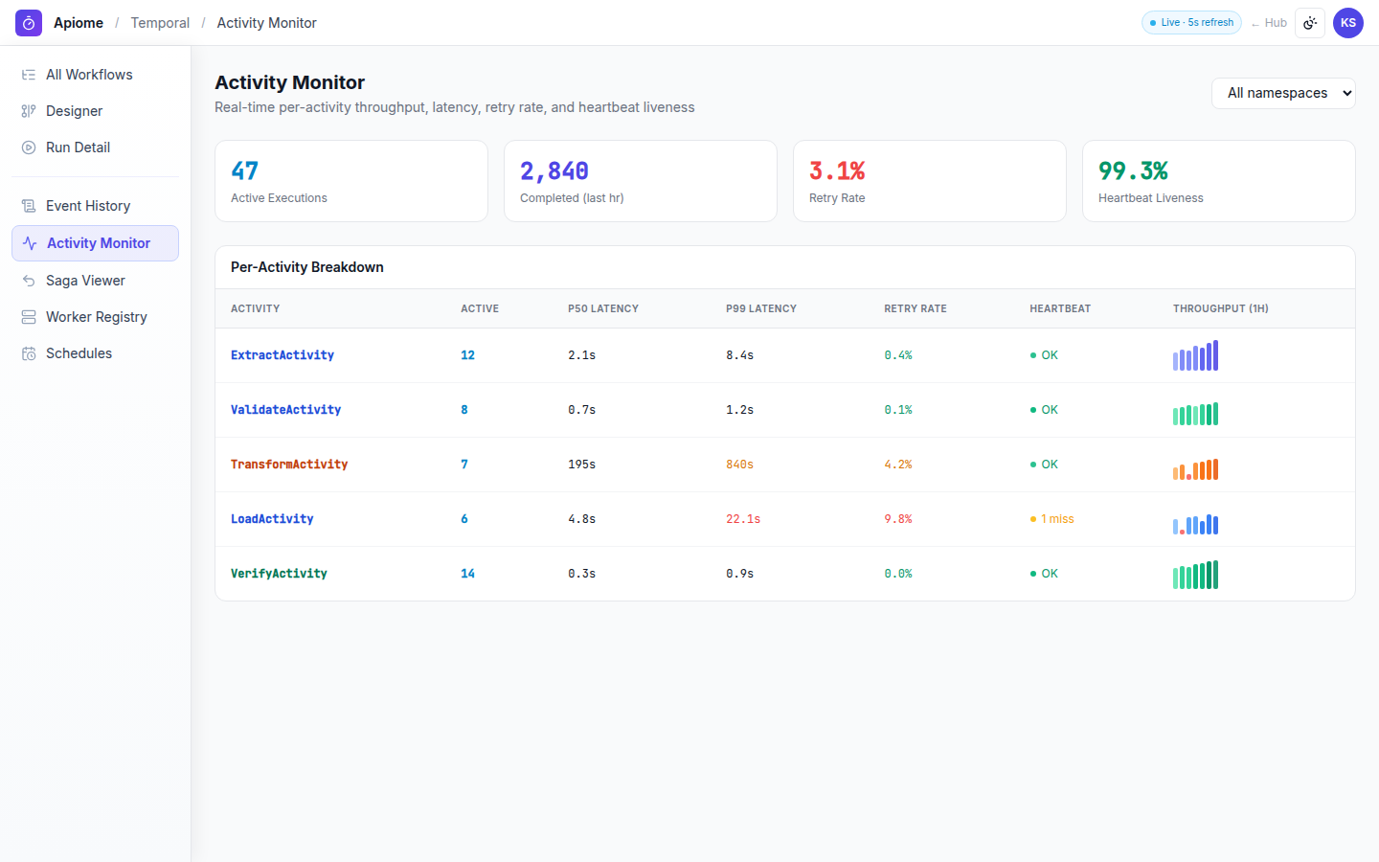Click the Temporal breadcrumb link
Image resolution: width=1379 pixels, height=862 pixels.
pos(160,23)
